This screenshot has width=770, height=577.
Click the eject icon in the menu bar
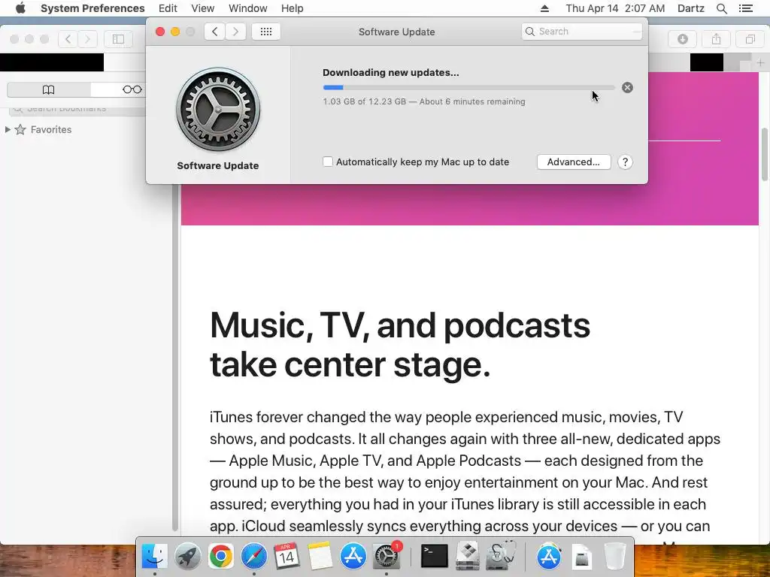[544, 8]
